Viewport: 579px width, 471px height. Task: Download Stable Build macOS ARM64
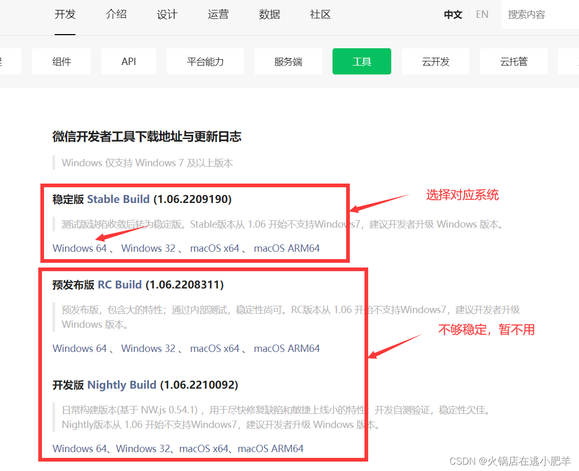coord(286,248)
